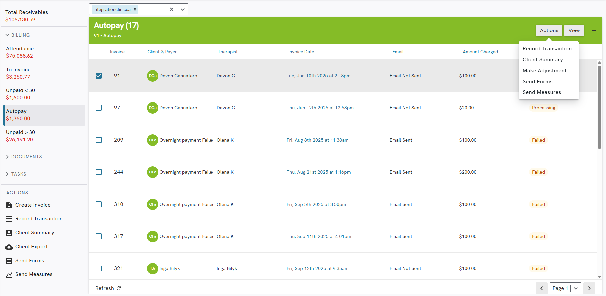Click the Total Receivables amount $106,130.59

tap(20, 20)
